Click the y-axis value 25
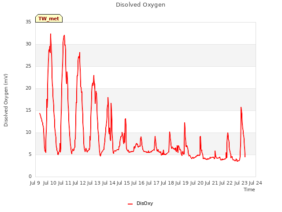282x212 pixels. pyautogui.click(x=28, y=66)
